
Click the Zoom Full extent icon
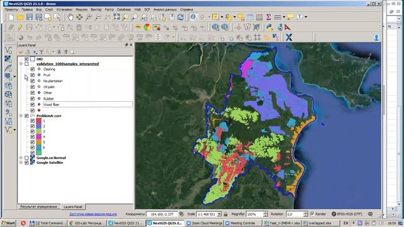[116, 17]
